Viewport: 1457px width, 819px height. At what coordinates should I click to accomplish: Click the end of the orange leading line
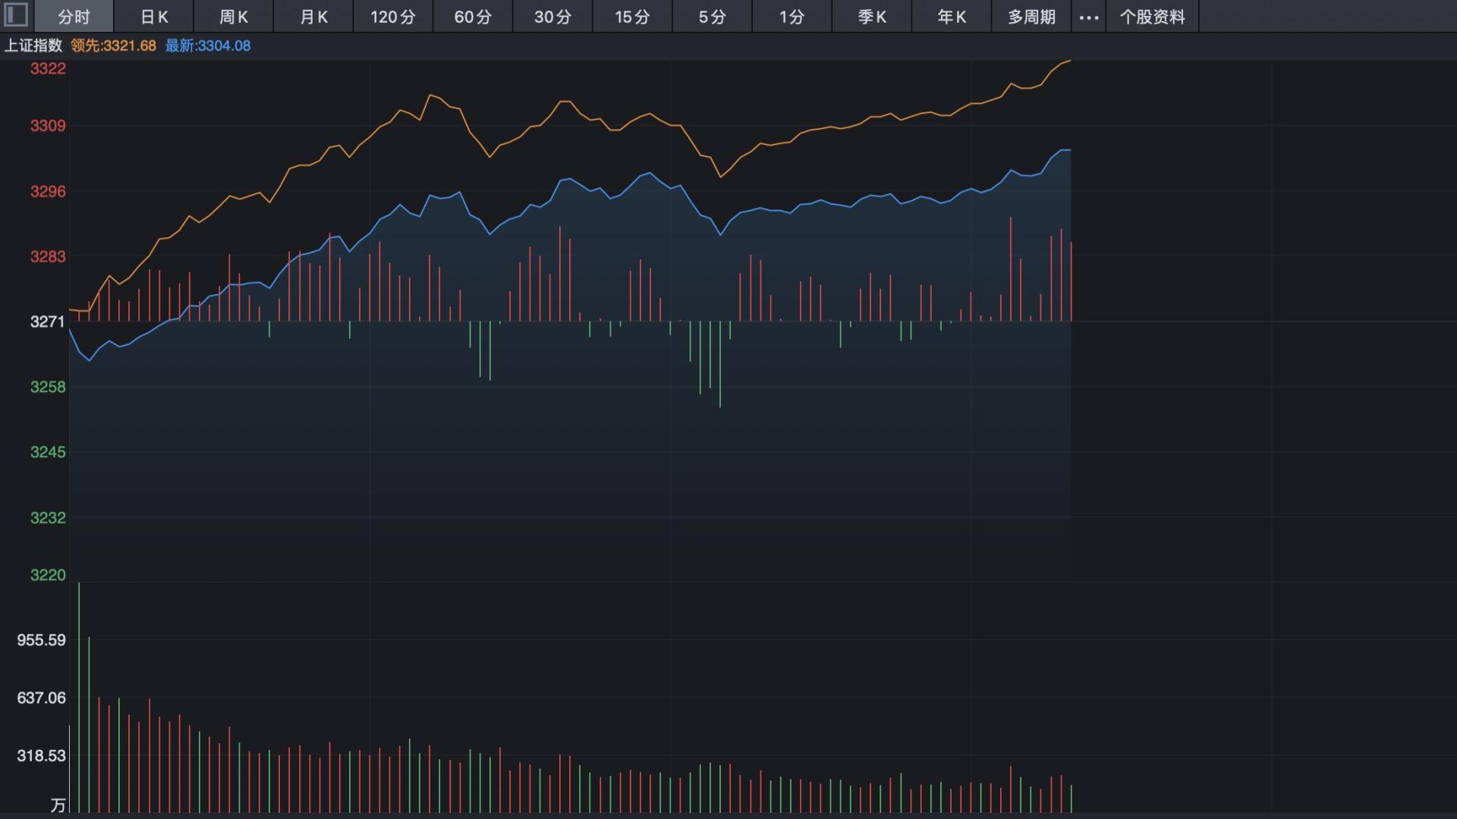(x=1070, y=61)
